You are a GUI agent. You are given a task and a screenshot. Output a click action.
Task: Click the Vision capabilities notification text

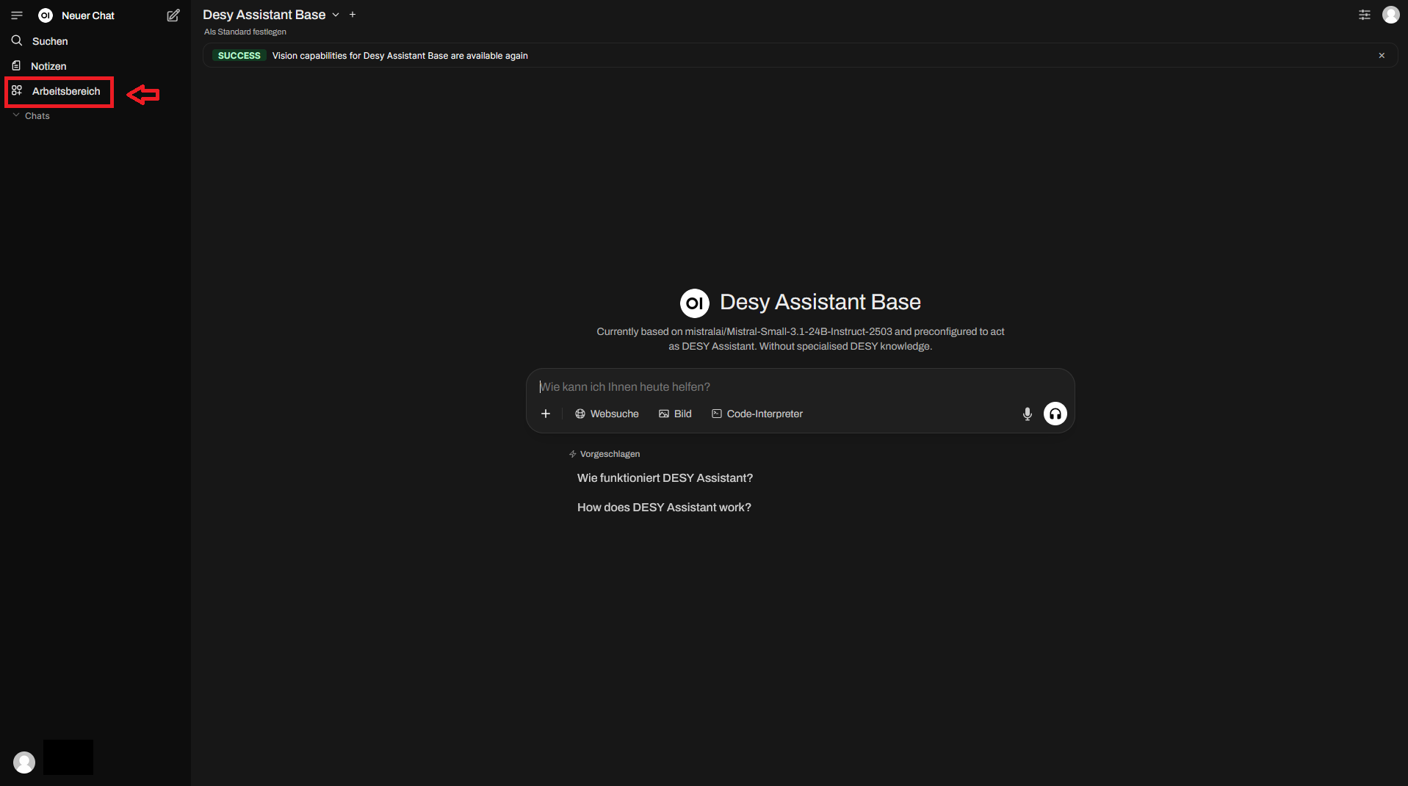click(x=400, y=56)
